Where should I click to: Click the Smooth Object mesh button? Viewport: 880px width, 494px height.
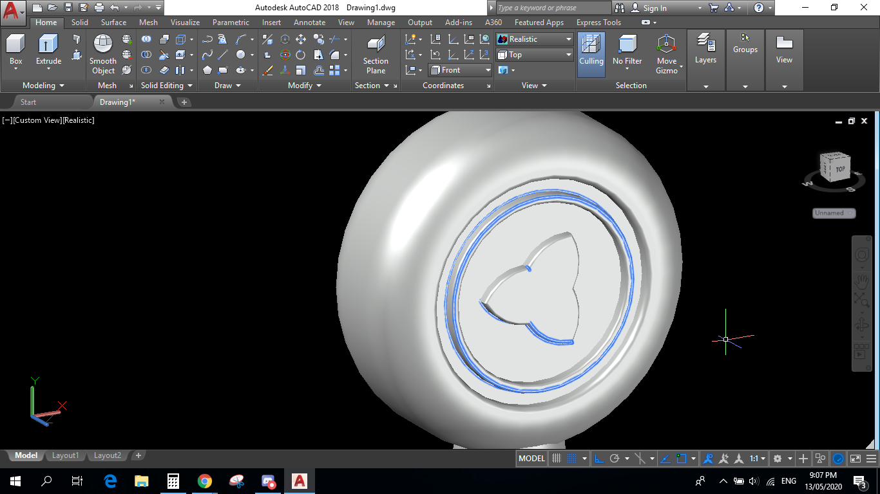pyautogui.click(x=103, y=55)
